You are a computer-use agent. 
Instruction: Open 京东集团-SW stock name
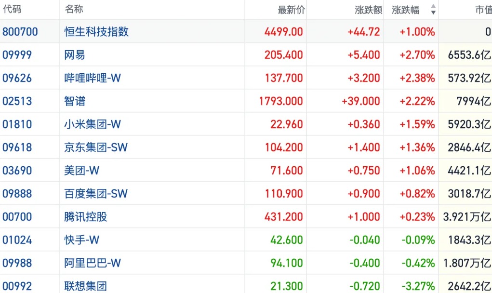tap(96, 147)
